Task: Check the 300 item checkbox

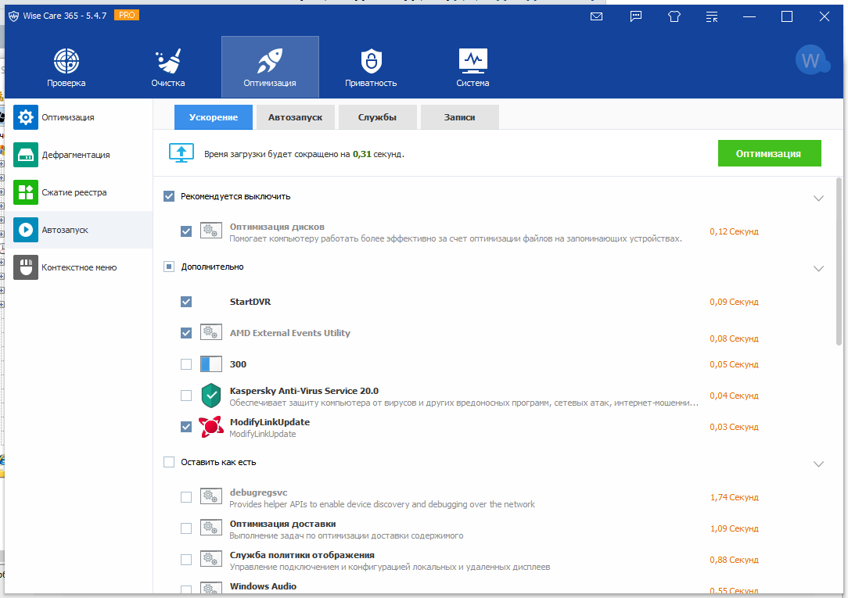Action: coord(186,364)
